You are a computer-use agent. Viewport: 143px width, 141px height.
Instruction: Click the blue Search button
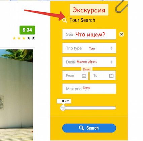point(89,128)
